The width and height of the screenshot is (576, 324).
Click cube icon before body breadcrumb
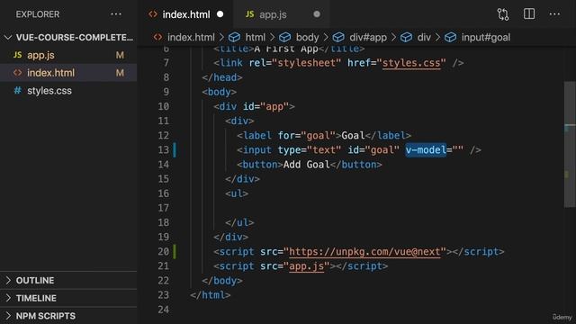click(x=284, y=38)
